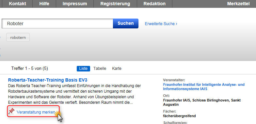Click the Fächer: label
This screenshot has height=124, width=256.
[169, 112]
